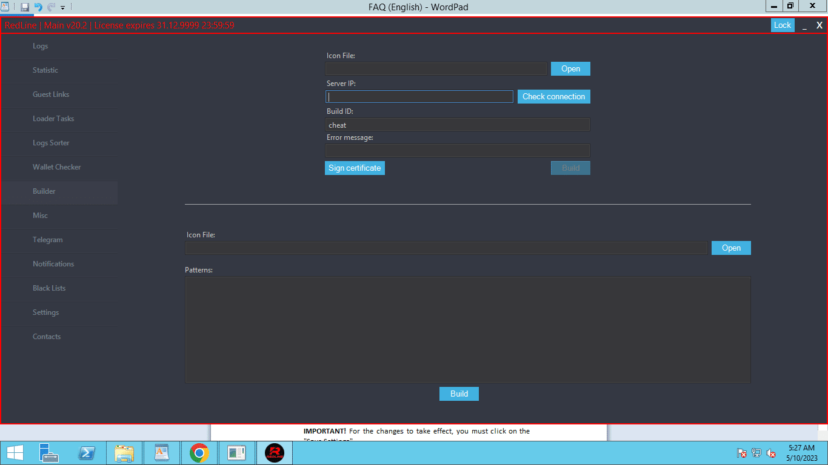Open Notifications in the sidebar
This screenshot has width=828, height=465.
[x=59, y=264]
